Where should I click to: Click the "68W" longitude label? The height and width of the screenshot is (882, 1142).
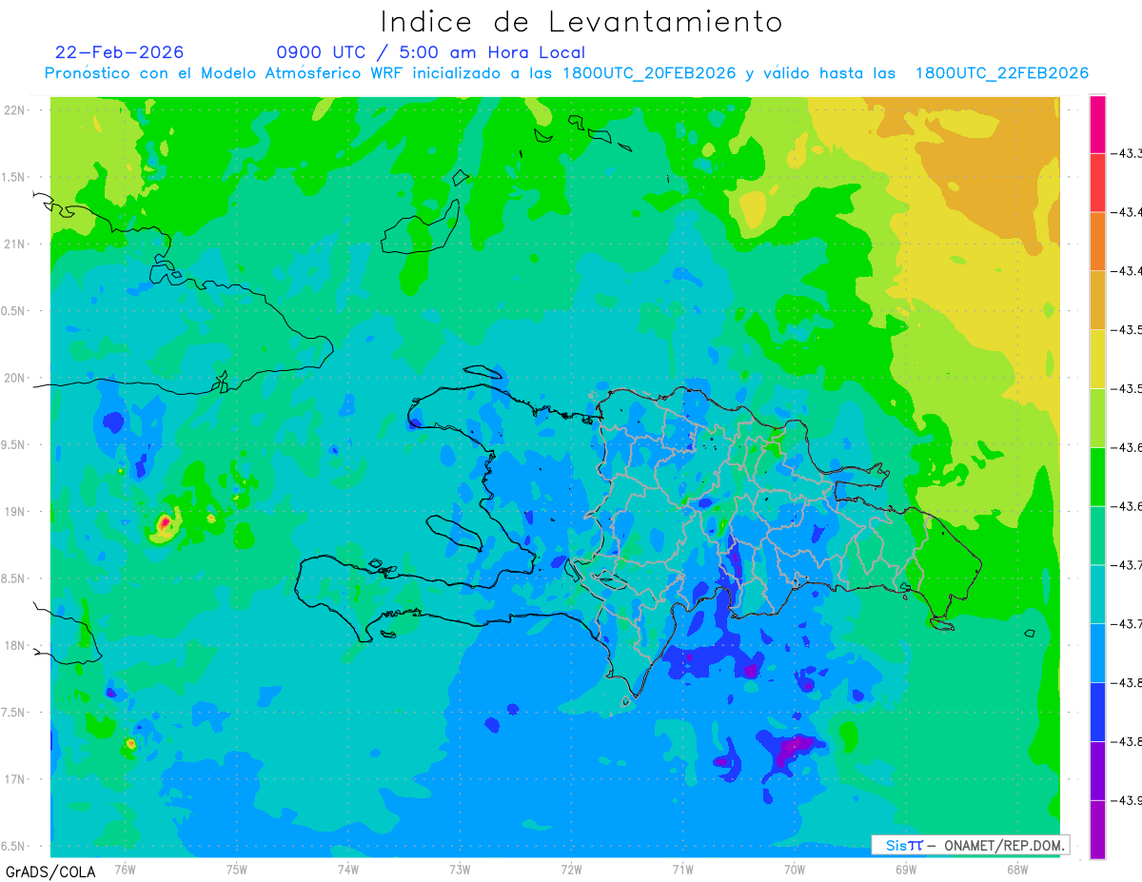pos(1017,869)
